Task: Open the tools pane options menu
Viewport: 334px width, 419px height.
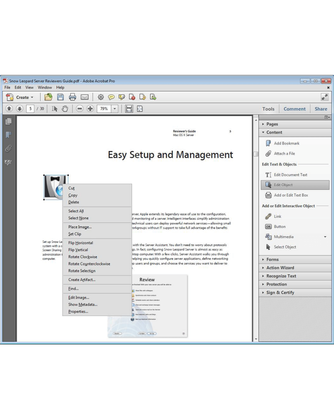Action: (x=327, y=117)
